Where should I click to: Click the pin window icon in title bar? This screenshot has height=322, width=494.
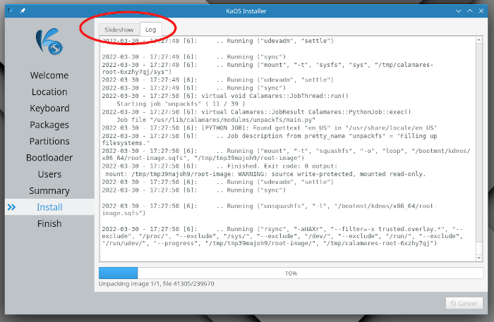click(x=23, y=11)
